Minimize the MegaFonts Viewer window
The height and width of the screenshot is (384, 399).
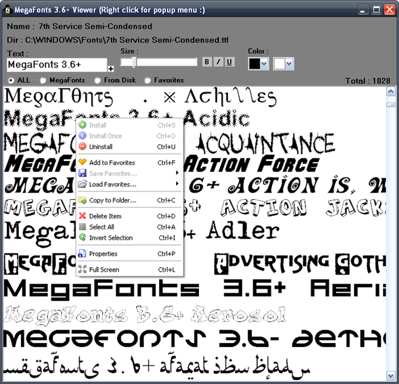(363, 9)
